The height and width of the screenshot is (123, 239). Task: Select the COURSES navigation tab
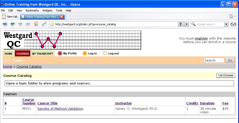coord(23,54)
